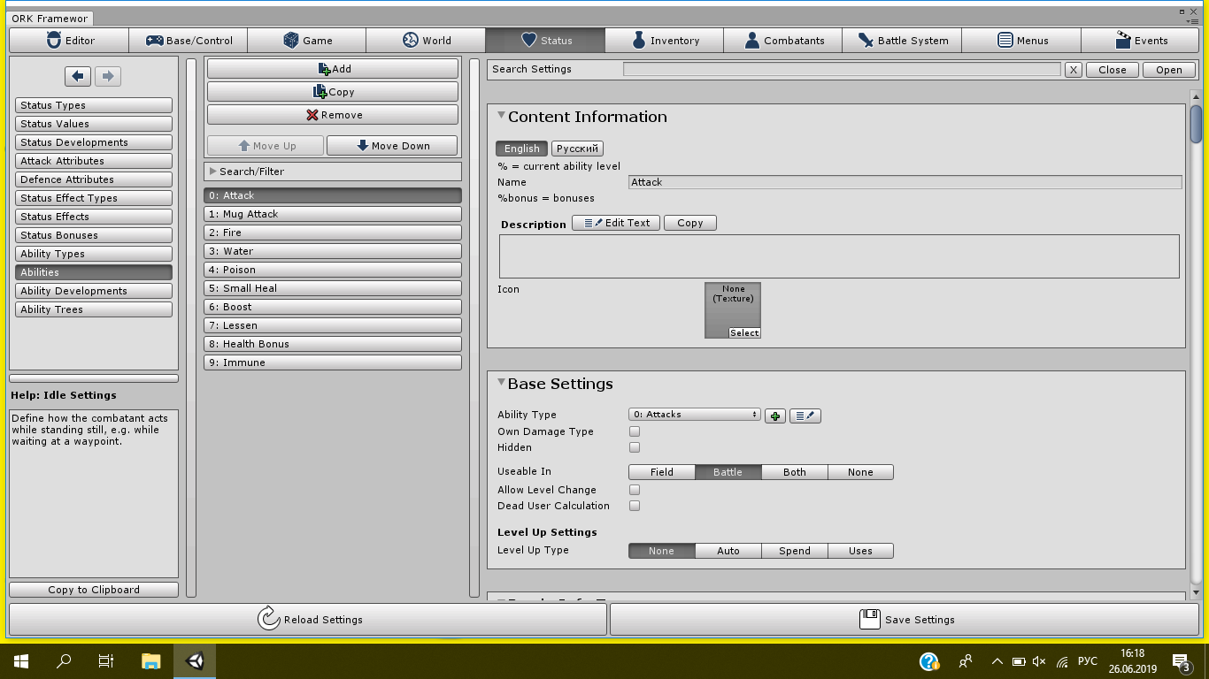Image resolution: width=1209 pixels, height=679 pixels.
Task: Select the '3: Water' ability
Action: click(333, 251)
